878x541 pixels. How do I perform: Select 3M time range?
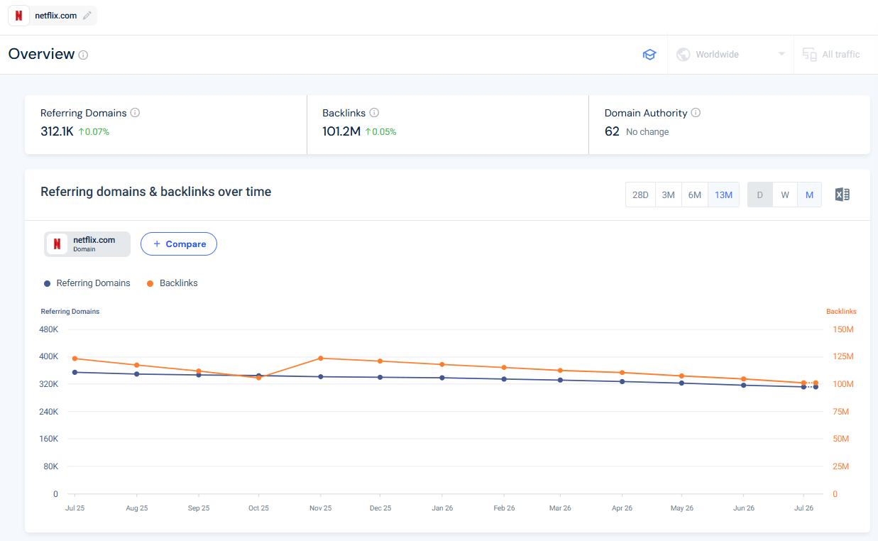click(x=668, y=195)
